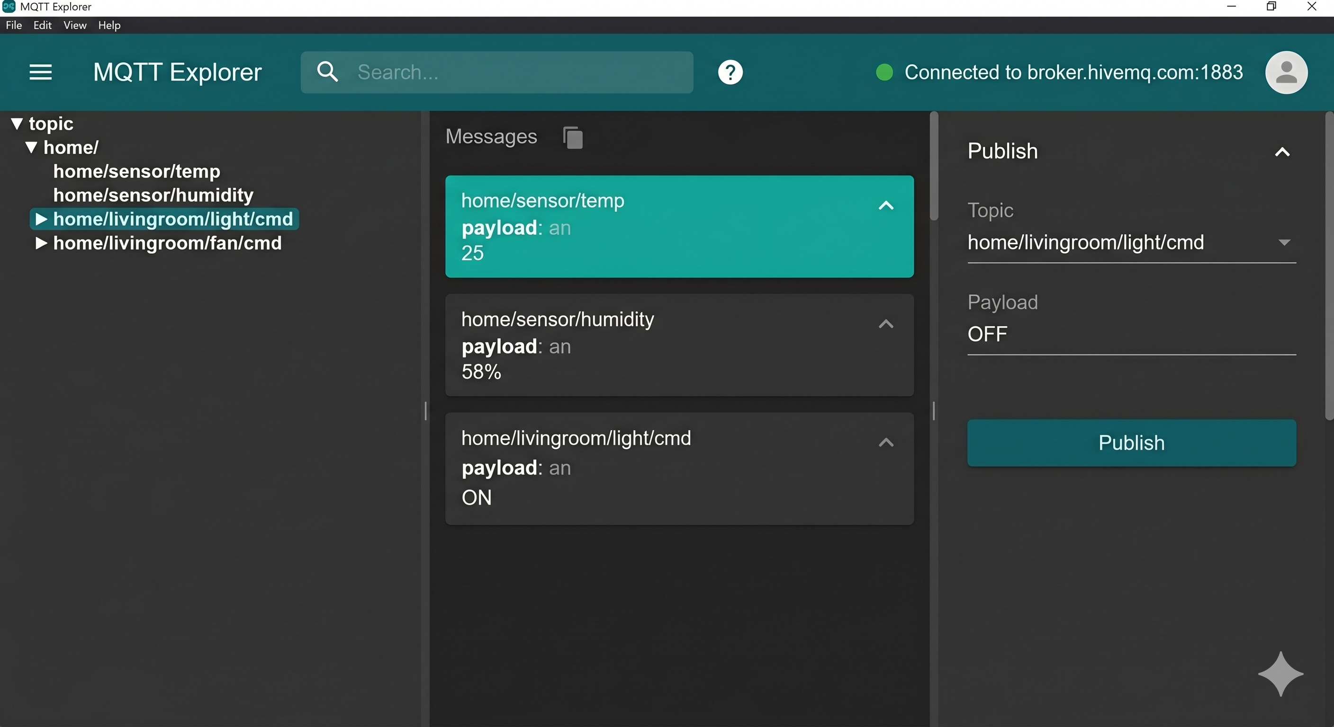Click the messages panel vertical scrollbar
1334x727 pixels.
(x=934, y=166)
